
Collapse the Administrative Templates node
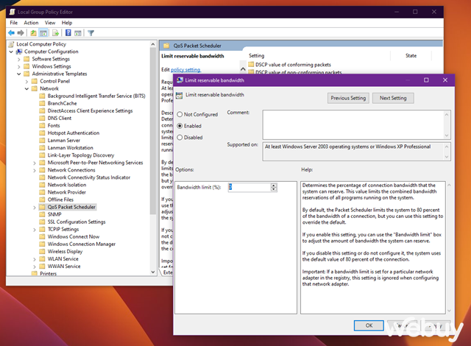pos(18,74)
